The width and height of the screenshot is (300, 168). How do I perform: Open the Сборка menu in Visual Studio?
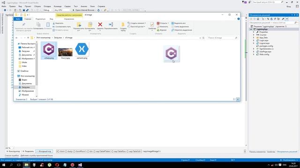coord(37,6)
